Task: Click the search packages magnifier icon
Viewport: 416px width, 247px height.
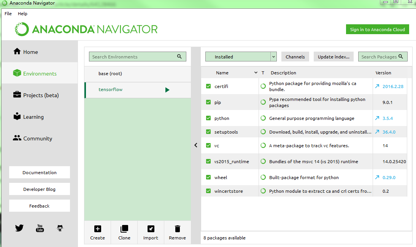Action: pyautogui.click(x=401, y=57)
